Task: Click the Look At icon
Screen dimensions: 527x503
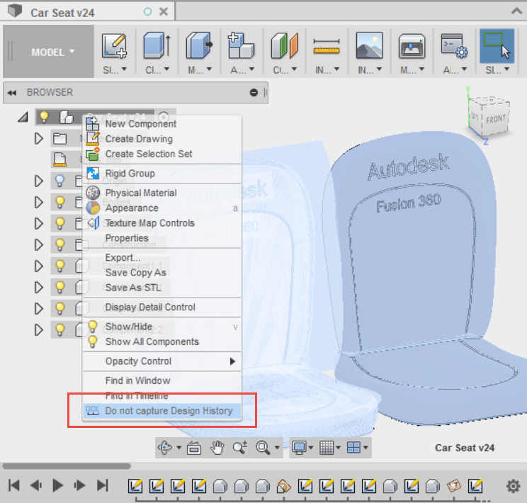Action: 194,448
